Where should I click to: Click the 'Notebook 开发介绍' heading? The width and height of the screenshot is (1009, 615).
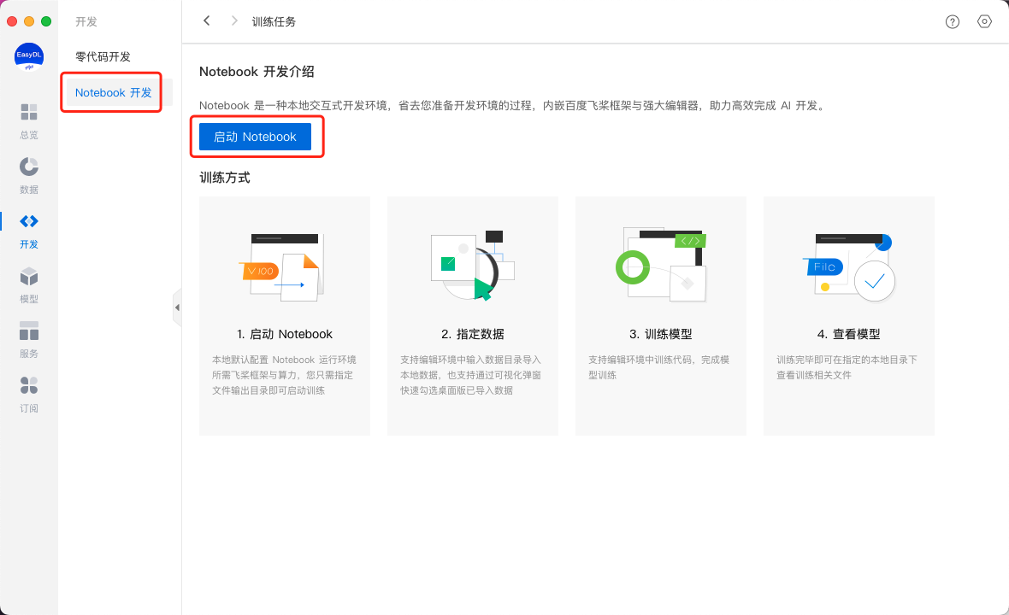coord(257,72)
